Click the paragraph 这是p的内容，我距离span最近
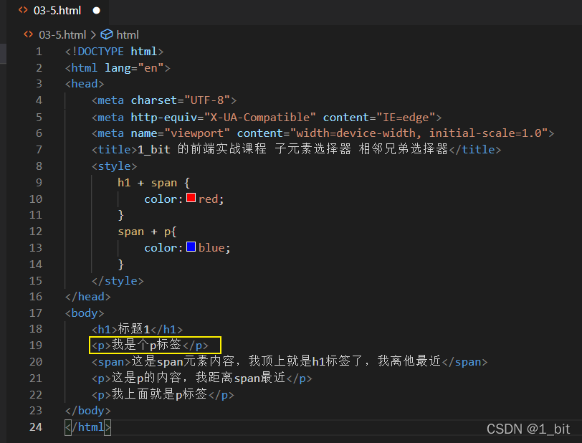The width and height of the screenshot is (582, 443). pos(202,378)
